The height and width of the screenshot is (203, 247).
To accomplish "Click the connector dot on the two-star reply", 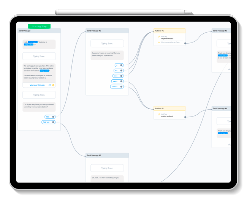I will pyautogui.click(x=121, y=71).
